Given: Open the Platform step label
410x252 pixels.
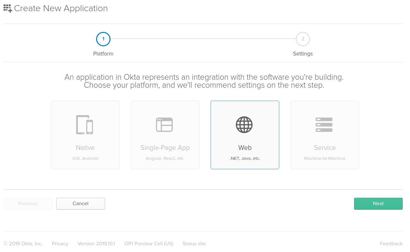Looking at the screenshot, I should (x=103, y=54).
